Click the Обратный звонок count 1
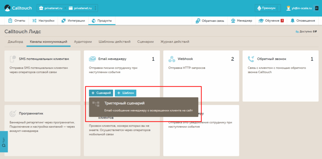322x159 pixels. tap(312, 59)
